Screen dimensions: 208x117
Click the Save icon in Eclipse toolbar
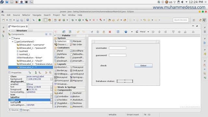click(18, 20)
